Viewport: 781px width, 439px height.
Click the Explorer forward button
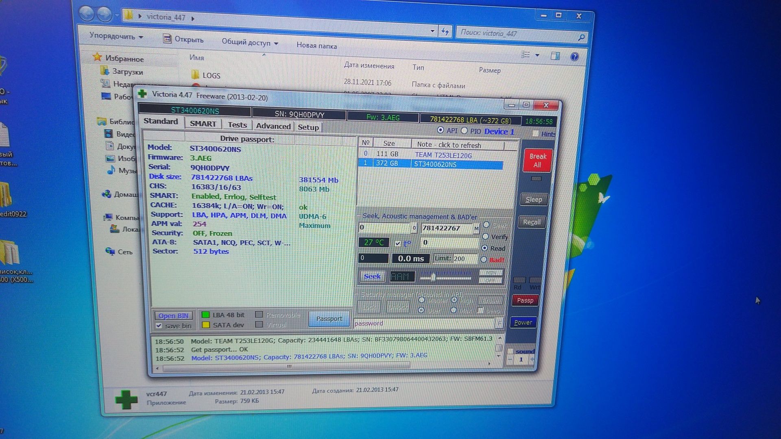(104, 15)
